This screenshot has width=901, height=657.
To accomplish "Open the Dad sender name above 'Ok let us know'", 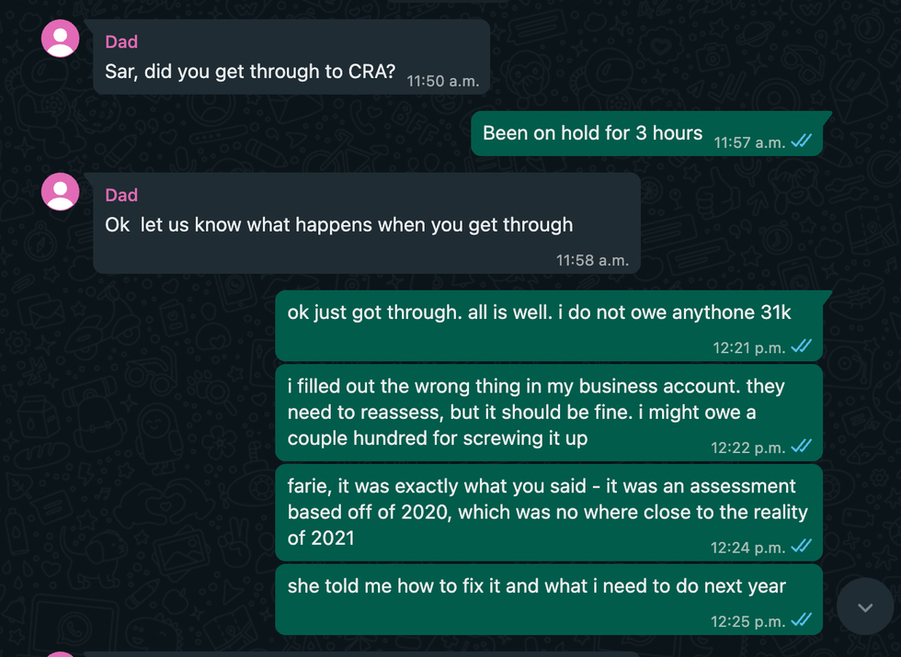I will tap(121, 195).
